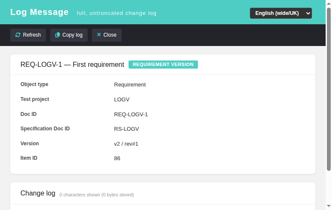Click the scrollbar down arrow

pyautogui.click(x=329, y=206)
